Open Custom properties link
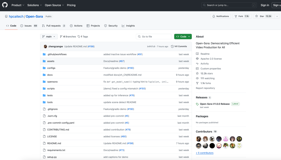281x160 pixels. [211, 68]
